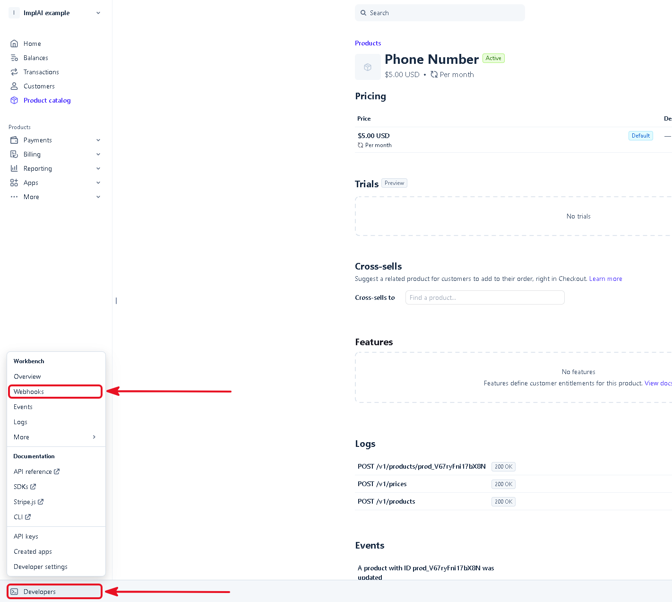Screen dimensions: 672x602
Task: Expand the Billing section chevron
Action: pyautogui.click(x=98, y=154)
